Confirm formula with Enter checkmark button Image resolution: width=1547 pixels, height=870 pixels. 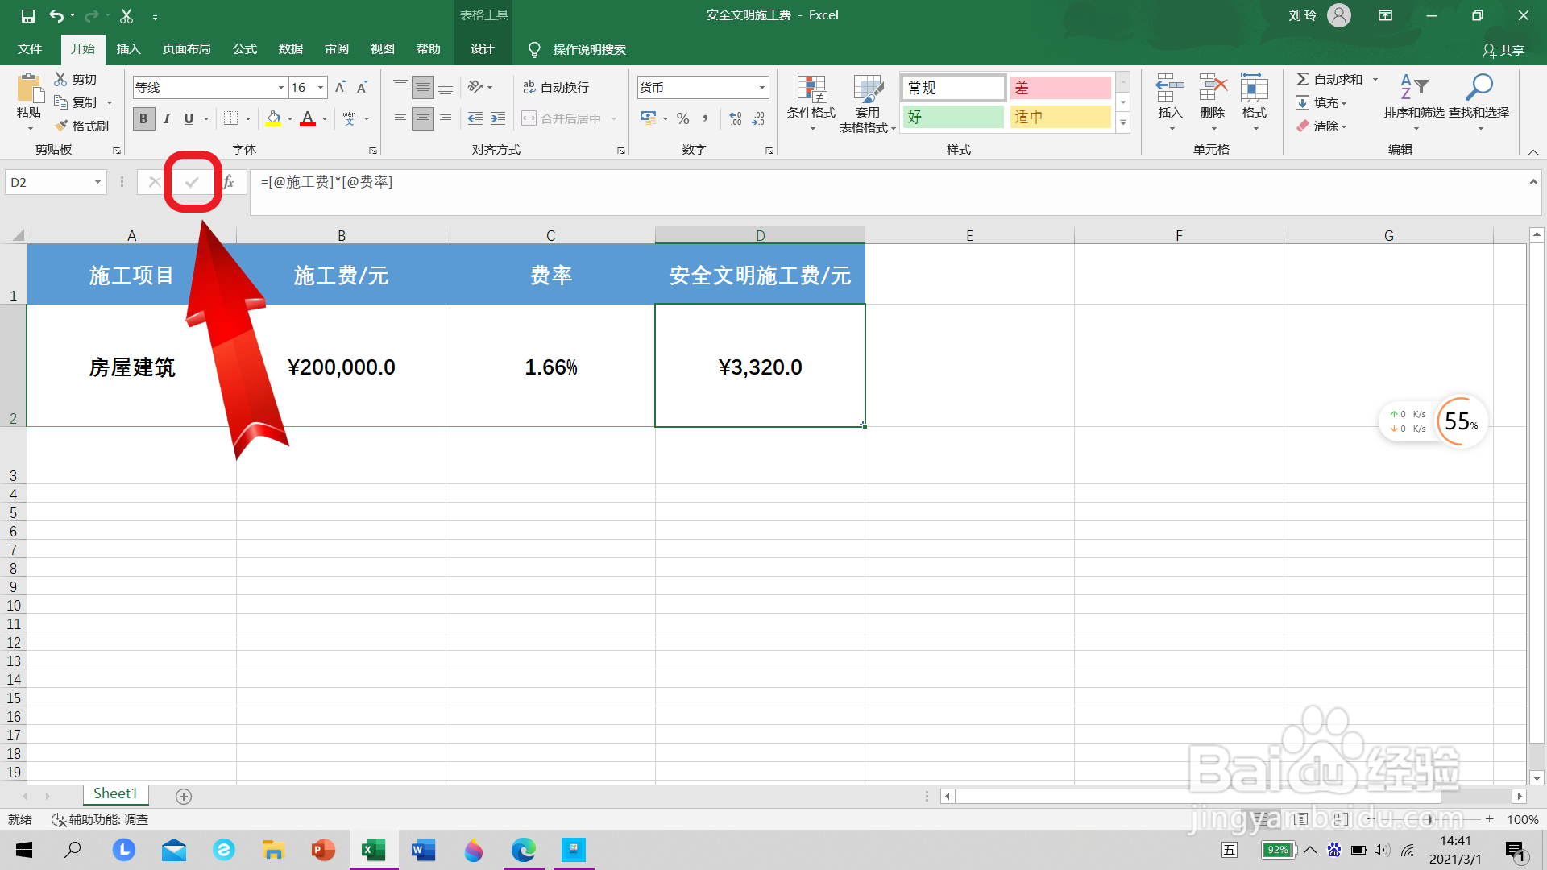coord(192,182)
